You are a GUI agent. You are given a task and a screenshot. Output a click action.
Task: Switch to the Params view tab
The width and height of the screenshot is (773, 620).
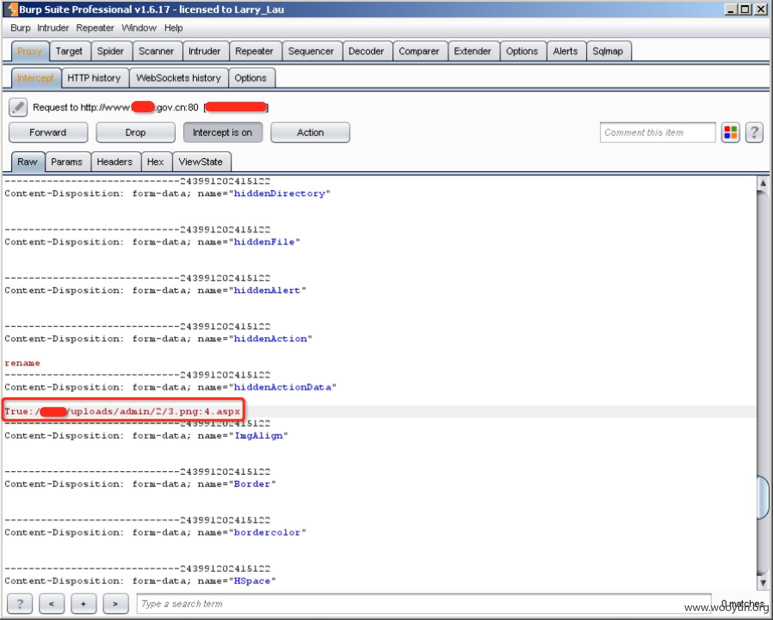pos(67,162)
